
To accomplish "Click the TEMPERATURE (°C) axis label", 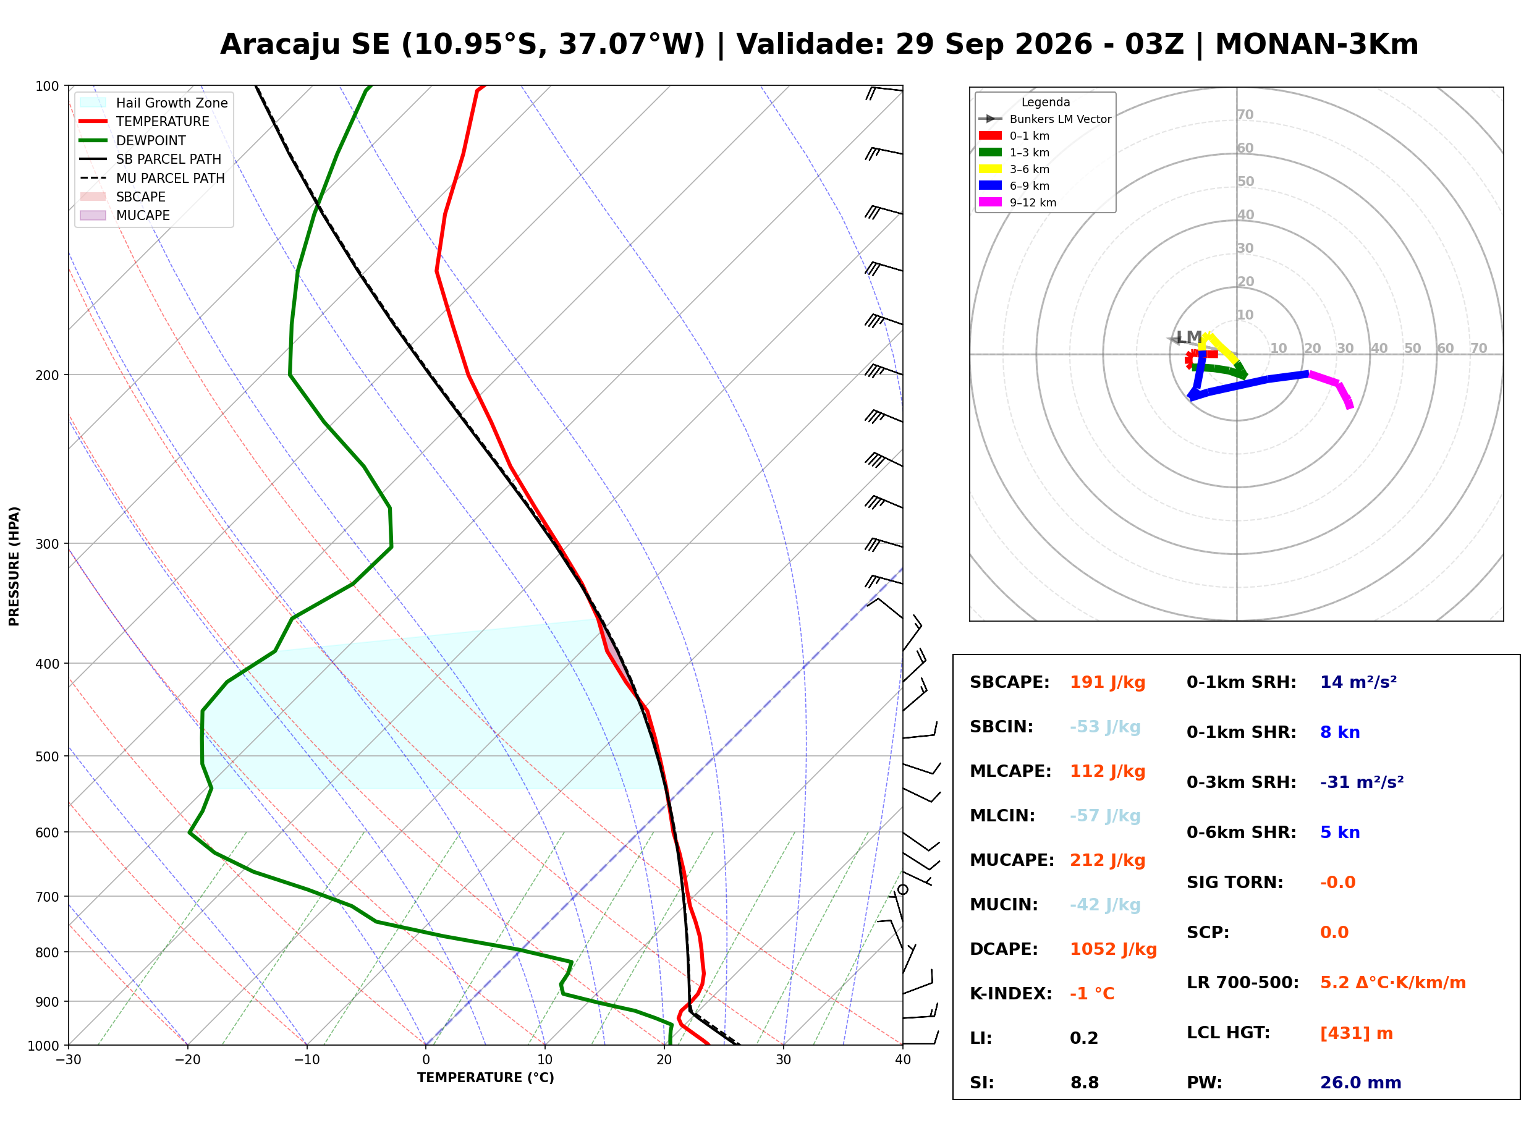I will [x=485, y=1078].
